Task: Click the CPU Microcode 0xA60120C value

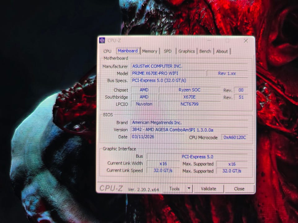Action: pos(235,137)
